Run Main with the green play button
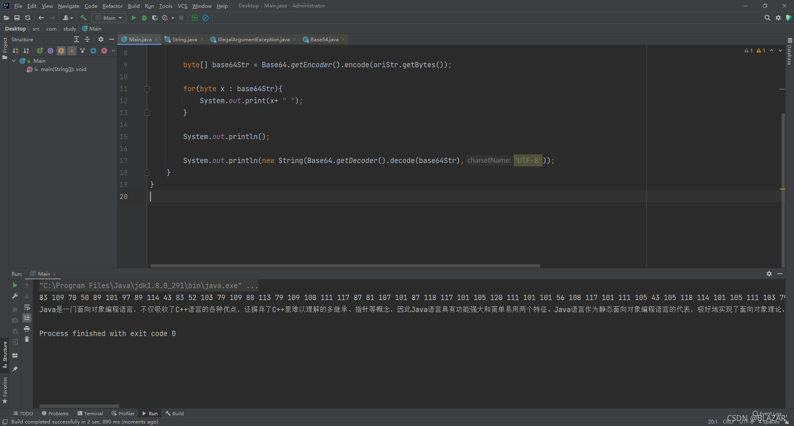 pyautogui.click(x=134, y=18)
